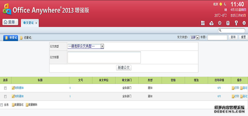The image size is (248, 116).
Task: Expand the 发文类型 全部 dropdown
Action: [195, 37]
